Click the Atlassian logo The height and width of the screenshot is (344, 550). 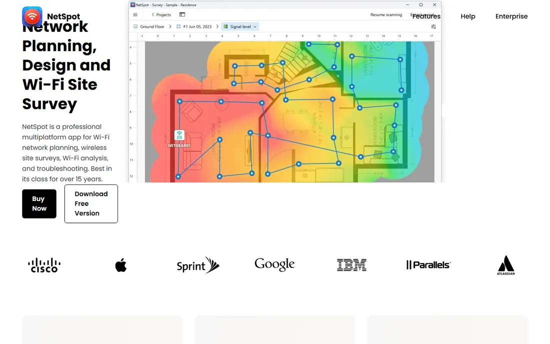(506, 265)
